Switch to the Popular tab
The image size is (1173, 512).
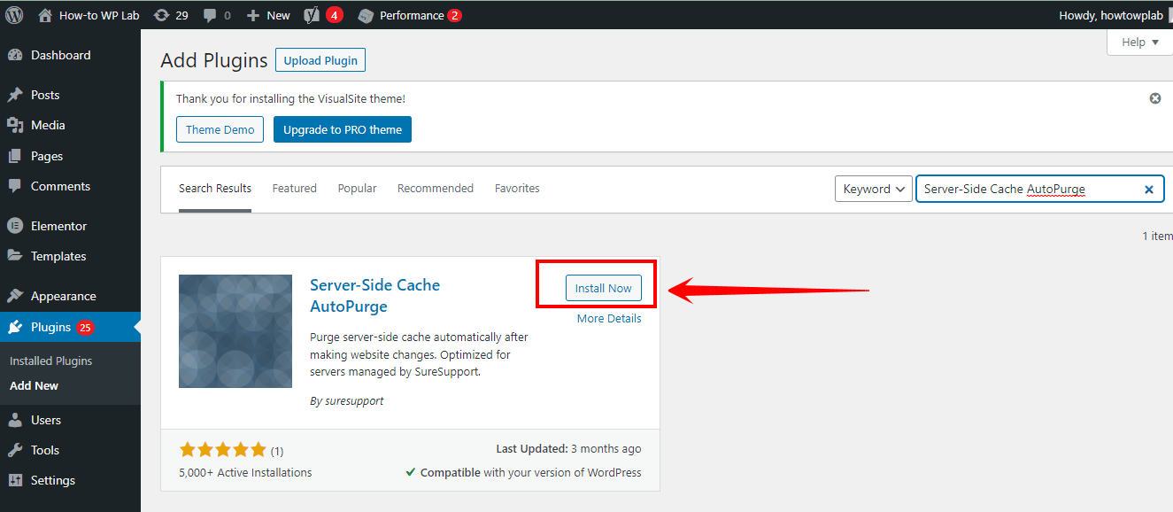pos(358,189)
